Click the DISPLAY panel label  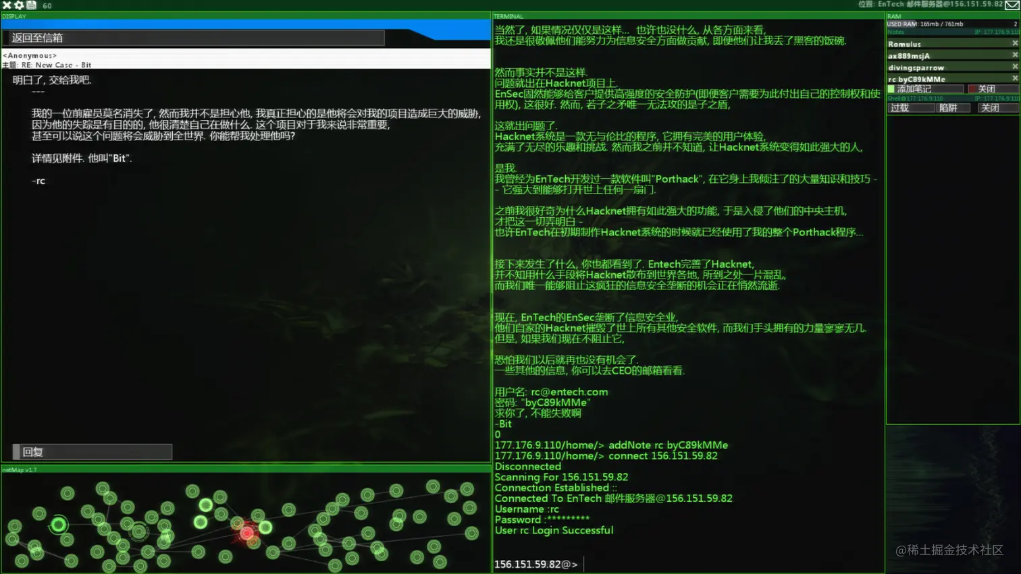pyautogui.click(x=14, y=16)
